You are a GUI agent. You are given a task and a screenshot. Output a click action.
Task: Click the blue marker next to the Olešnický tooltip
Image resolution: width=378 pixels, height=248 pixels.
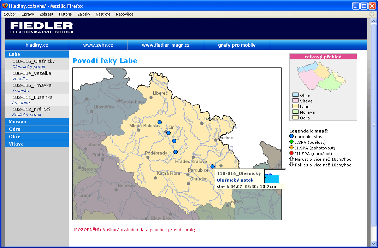[x=212, y=166]
